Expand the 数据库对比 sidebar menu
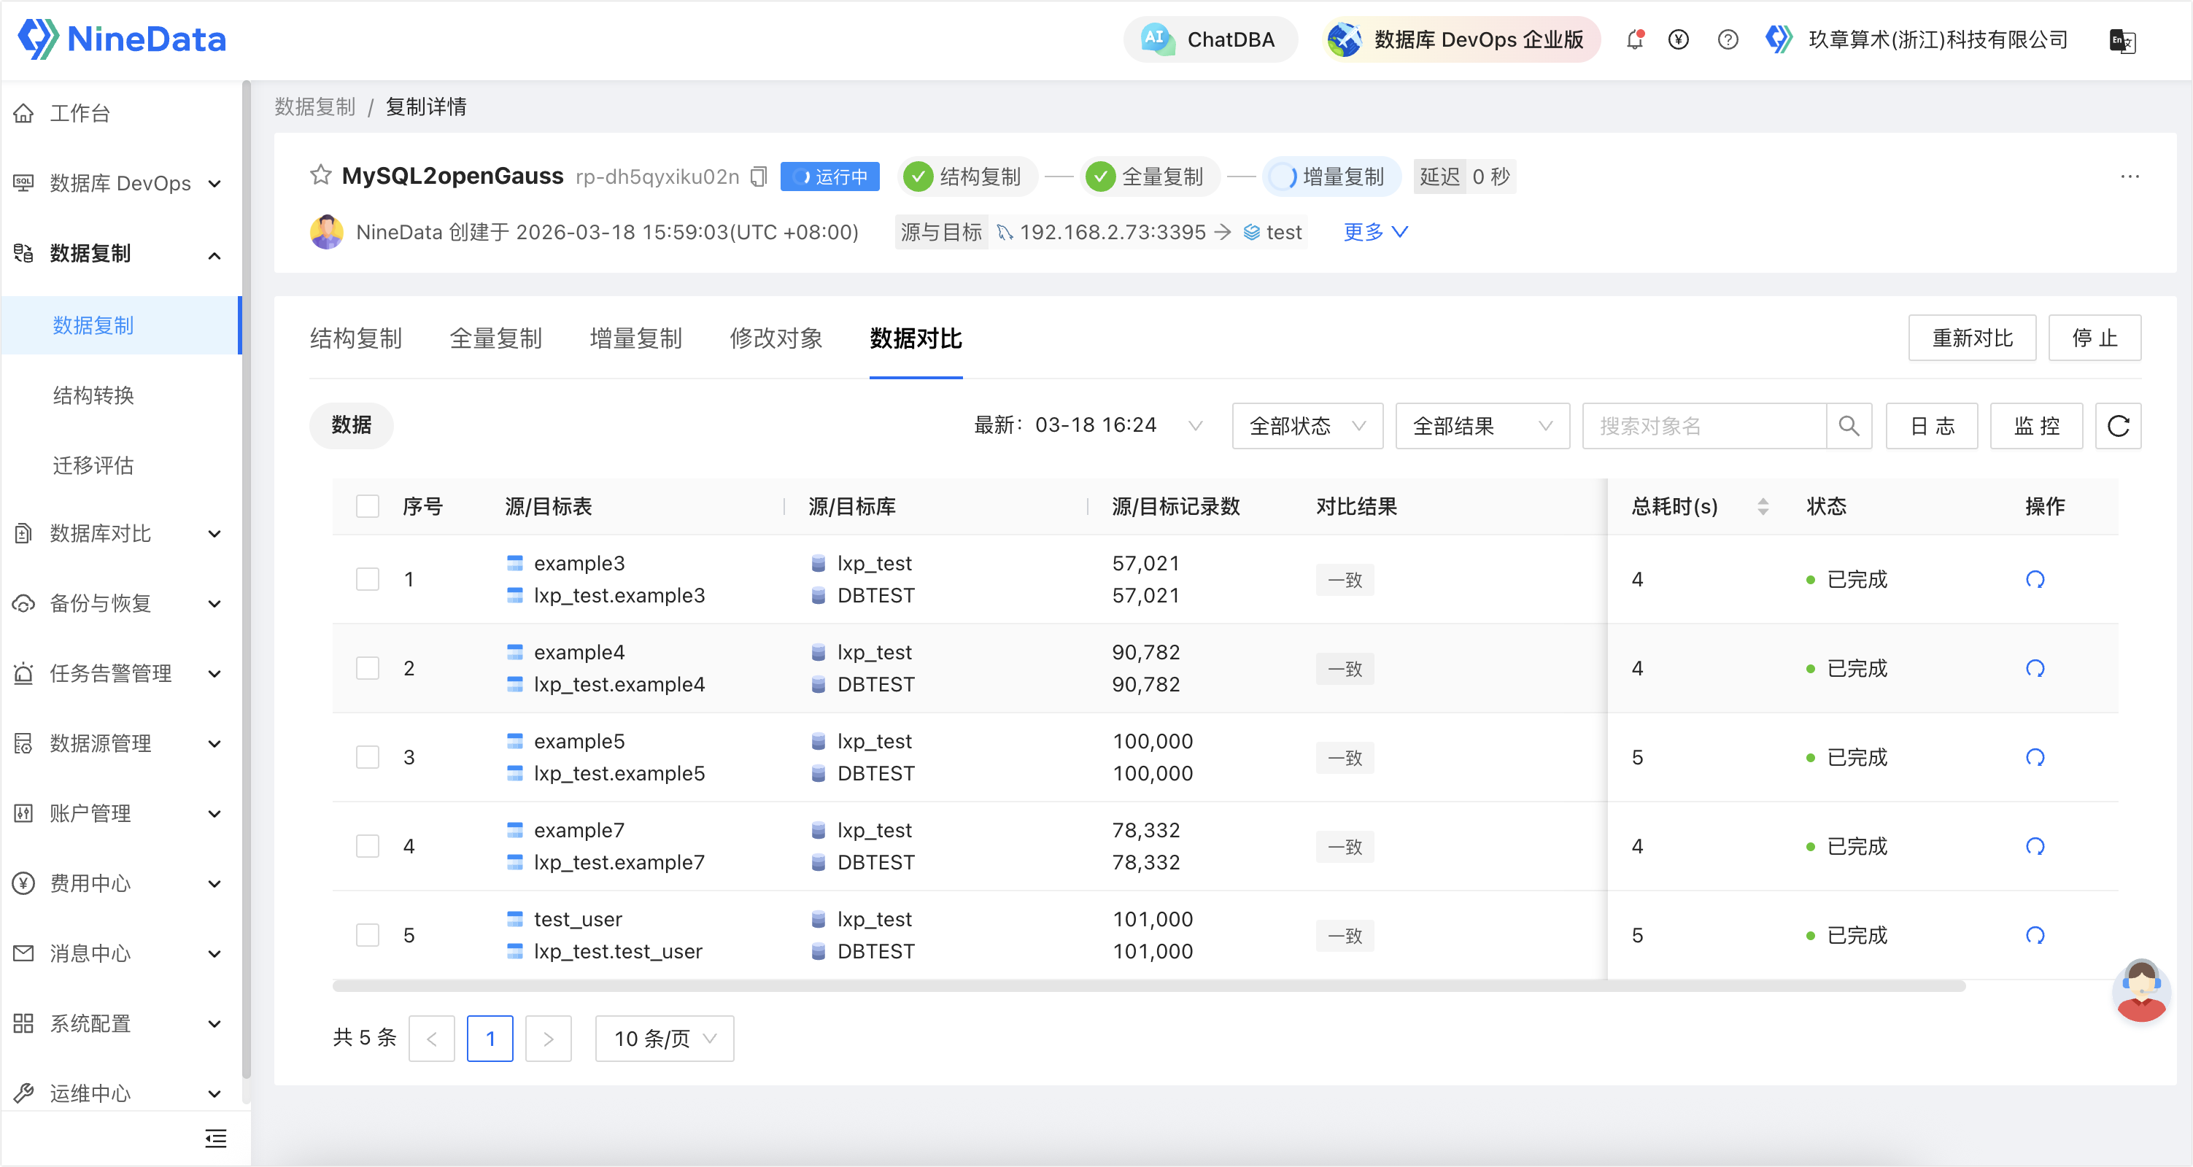The width and height of the screenshot is (2193, 1167). click(121, 534)
